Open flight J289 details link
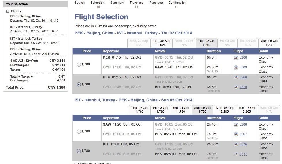The image size is (282, 164). click(243, 67)
